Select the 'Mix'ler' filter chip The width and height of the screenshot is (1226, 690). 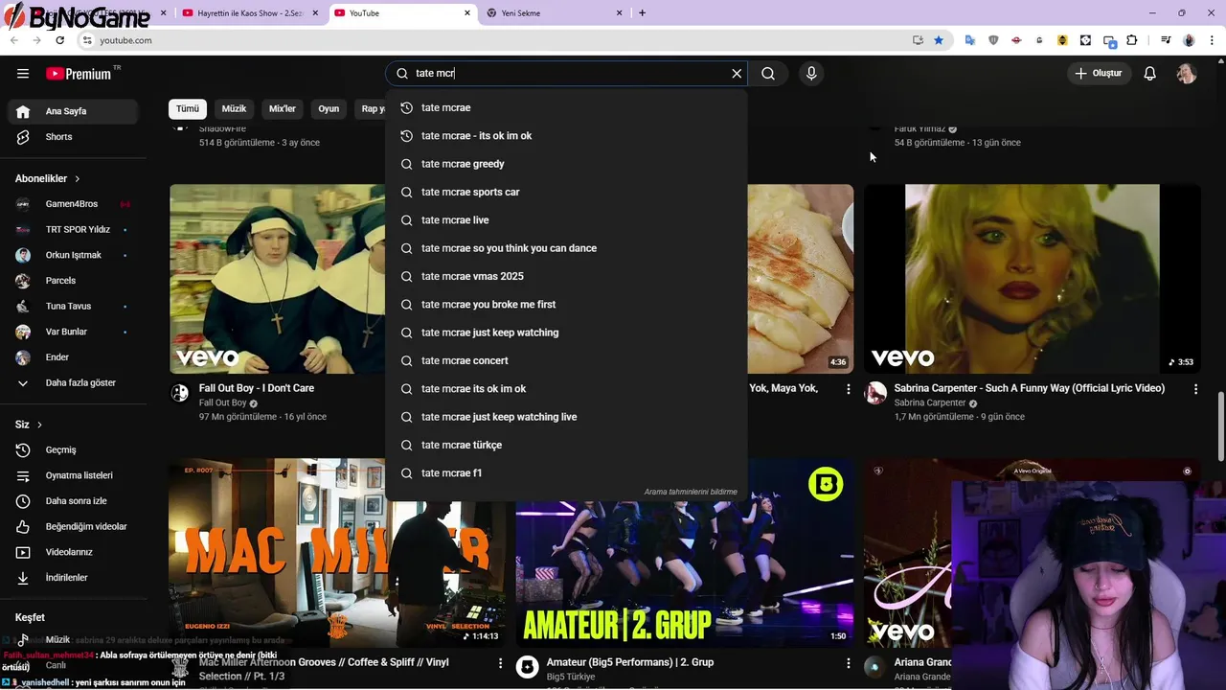(283, 109)
